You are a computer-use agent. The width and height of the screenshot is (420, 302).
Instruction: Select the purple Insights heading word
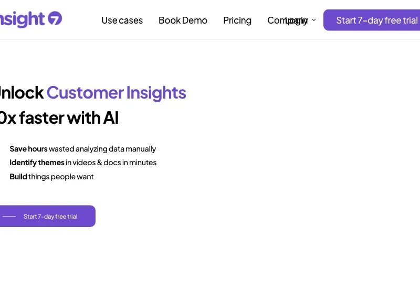(x=156, y=93)
